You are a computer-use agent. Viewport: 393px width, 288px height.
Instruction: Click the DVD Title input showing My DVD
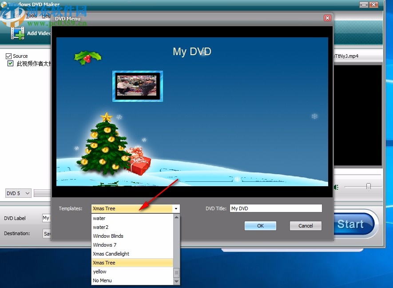coord(276,208)
